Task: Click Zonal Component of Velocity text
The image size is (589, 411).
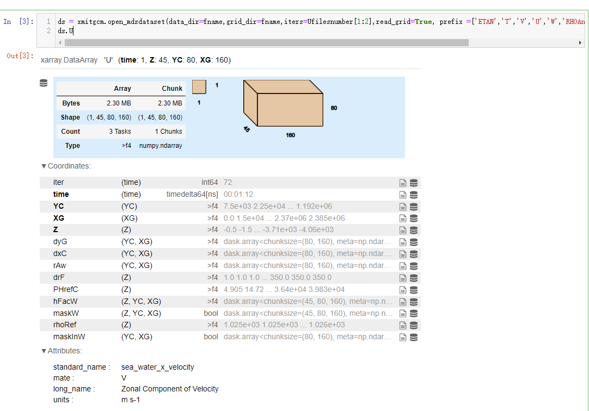Action: pos(170,389)
